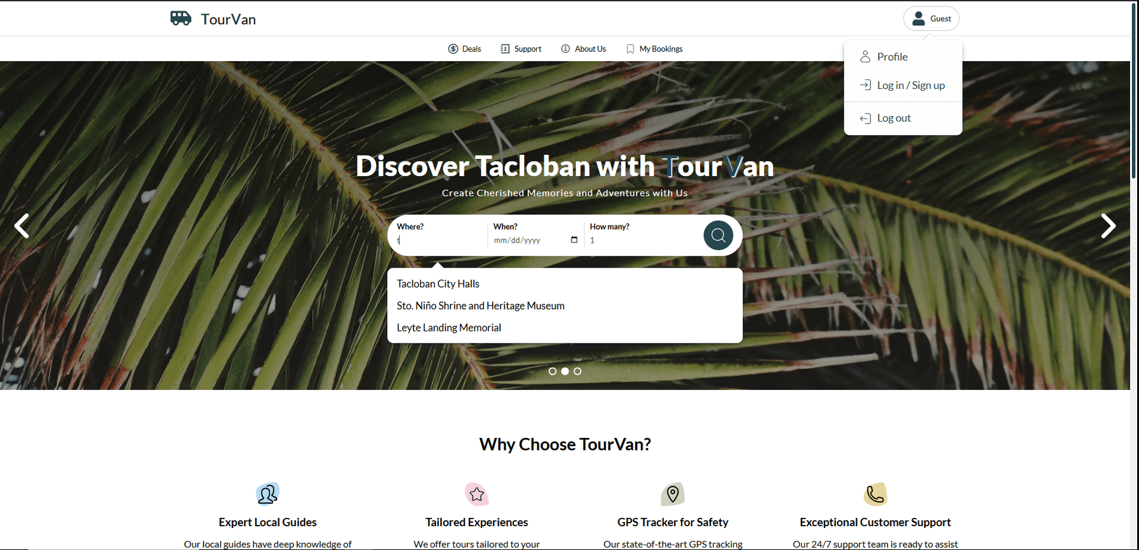
Task: Focus the How many? input field
Action: tap(641, 240)
